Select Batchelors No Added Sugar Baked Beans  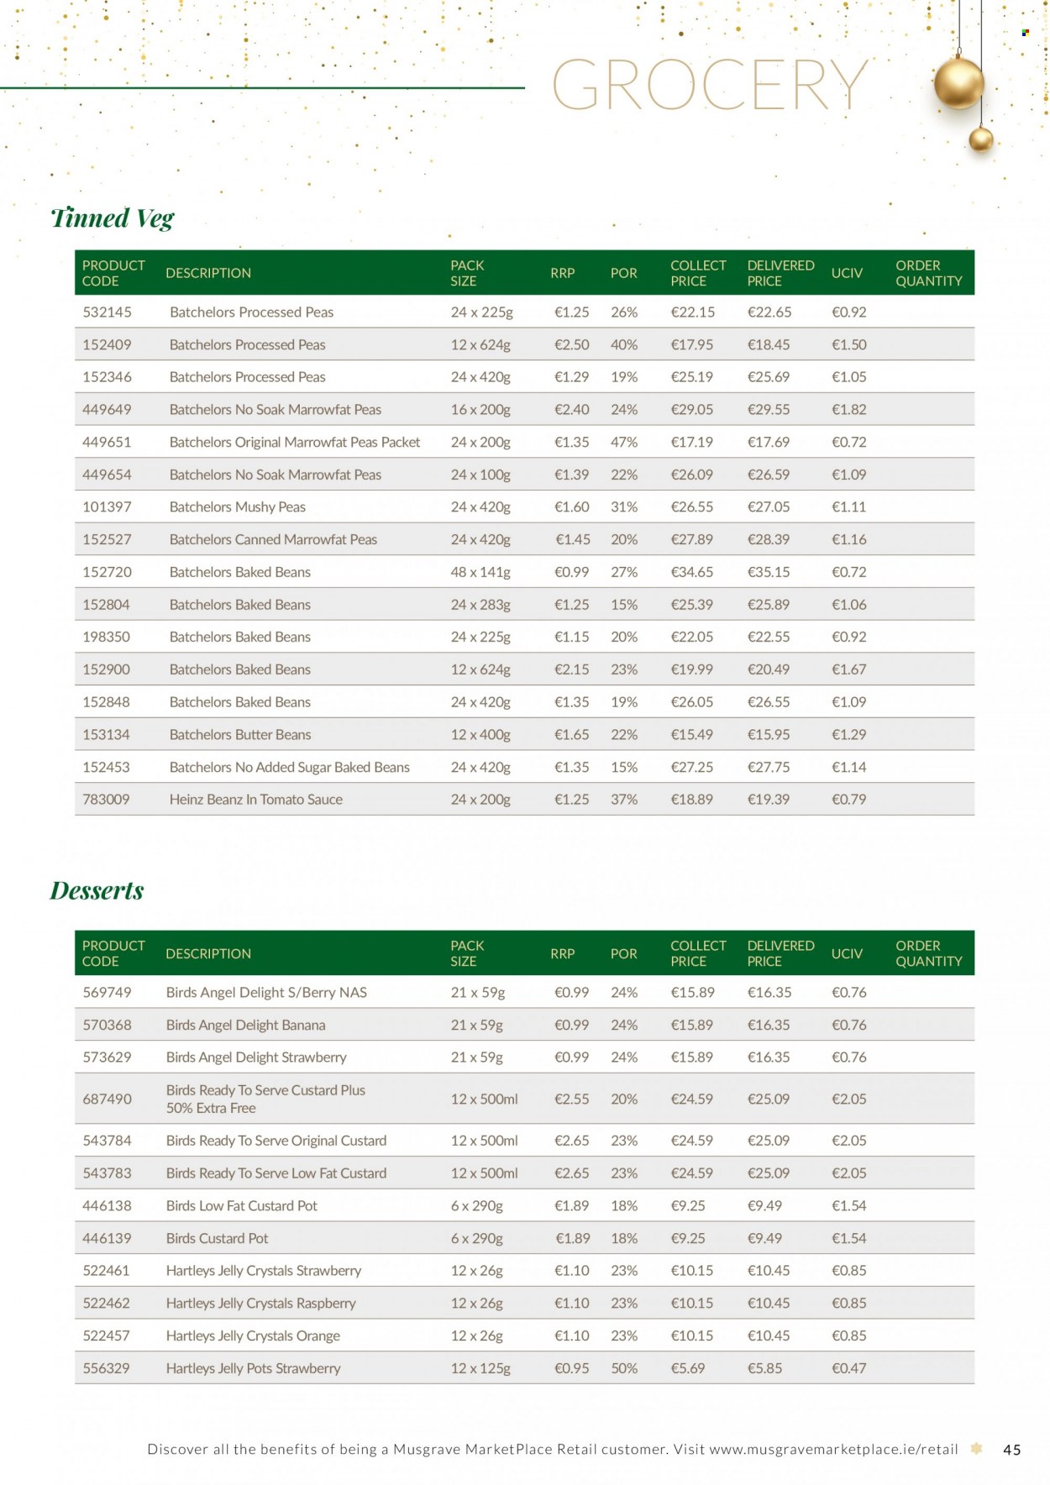click(290, 768)
